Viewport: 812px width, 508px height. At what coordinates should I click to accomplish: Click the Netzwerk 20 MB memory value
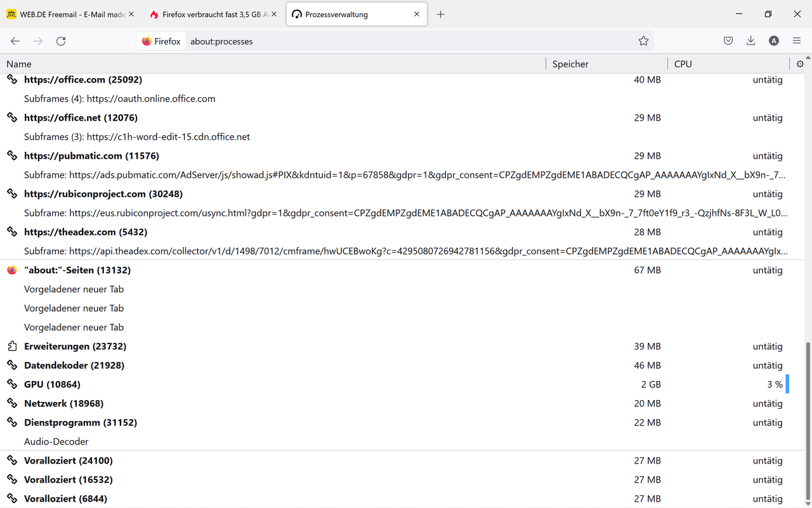pyautogui.click(x=647, y=403)
